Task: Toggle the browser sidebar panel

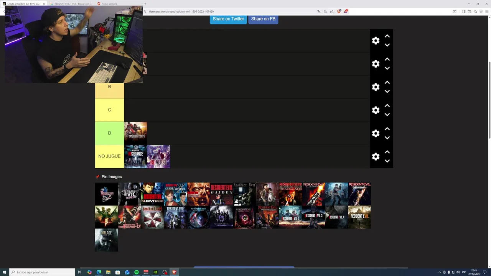Action: [463, 11]
